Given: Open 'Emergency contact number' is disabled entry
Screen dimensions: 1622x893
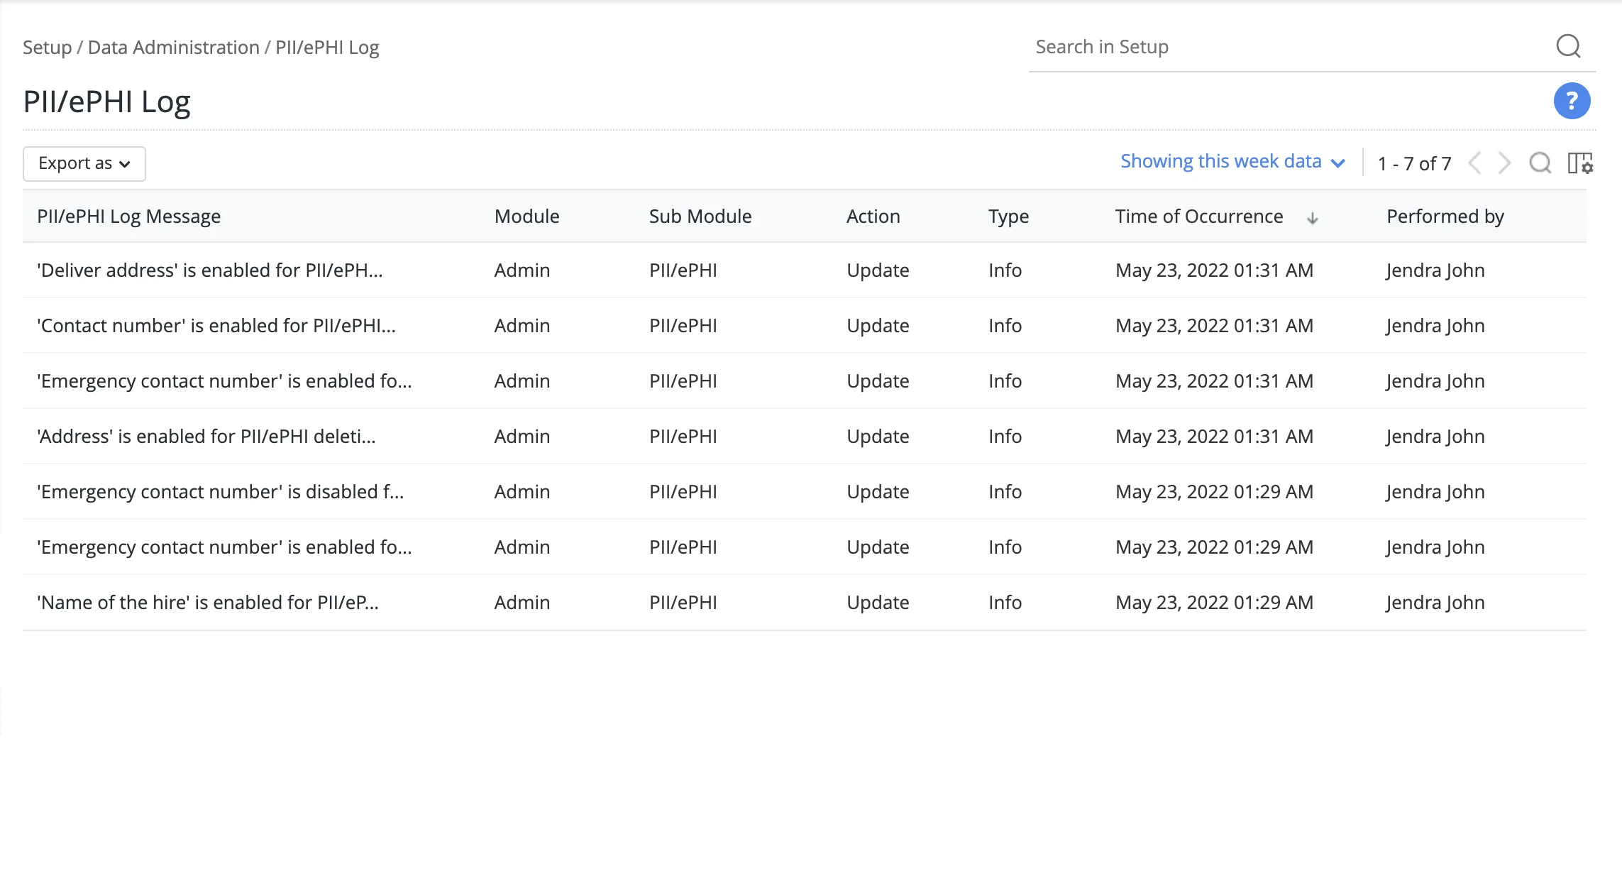Looking at the screenshot, I should pos(220,492).
